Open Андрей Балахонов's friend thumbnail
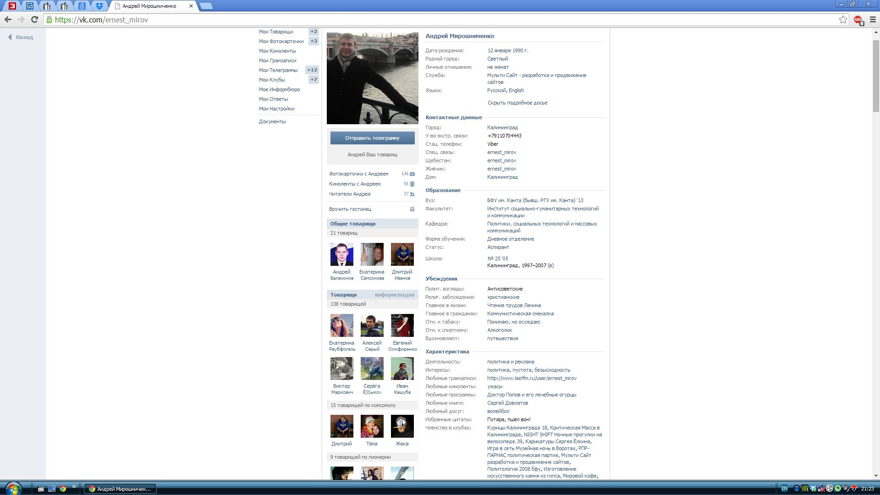 point(341,254)
